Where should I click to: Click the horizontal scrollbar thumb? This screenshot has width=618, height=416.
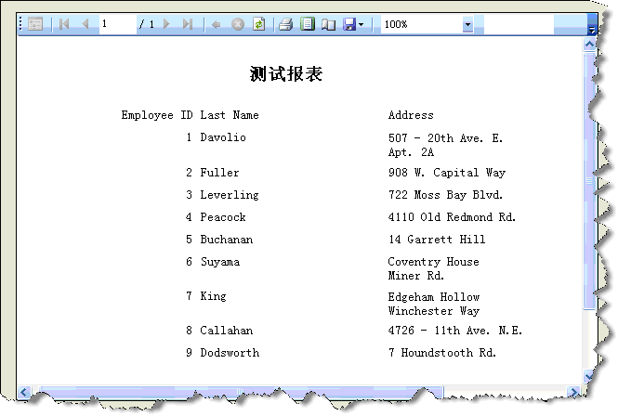click(x=241, y=392)
